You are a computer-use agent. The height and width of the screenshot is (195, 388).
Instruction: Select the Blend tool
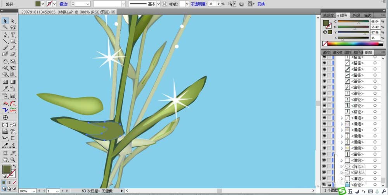pos(13,88)
